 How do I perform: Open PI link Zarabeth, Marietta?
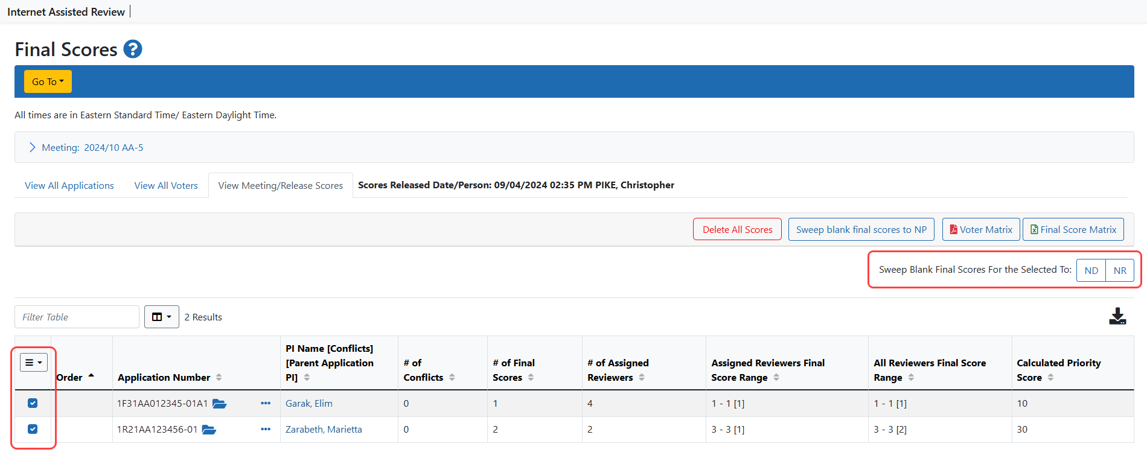point(324,429)
